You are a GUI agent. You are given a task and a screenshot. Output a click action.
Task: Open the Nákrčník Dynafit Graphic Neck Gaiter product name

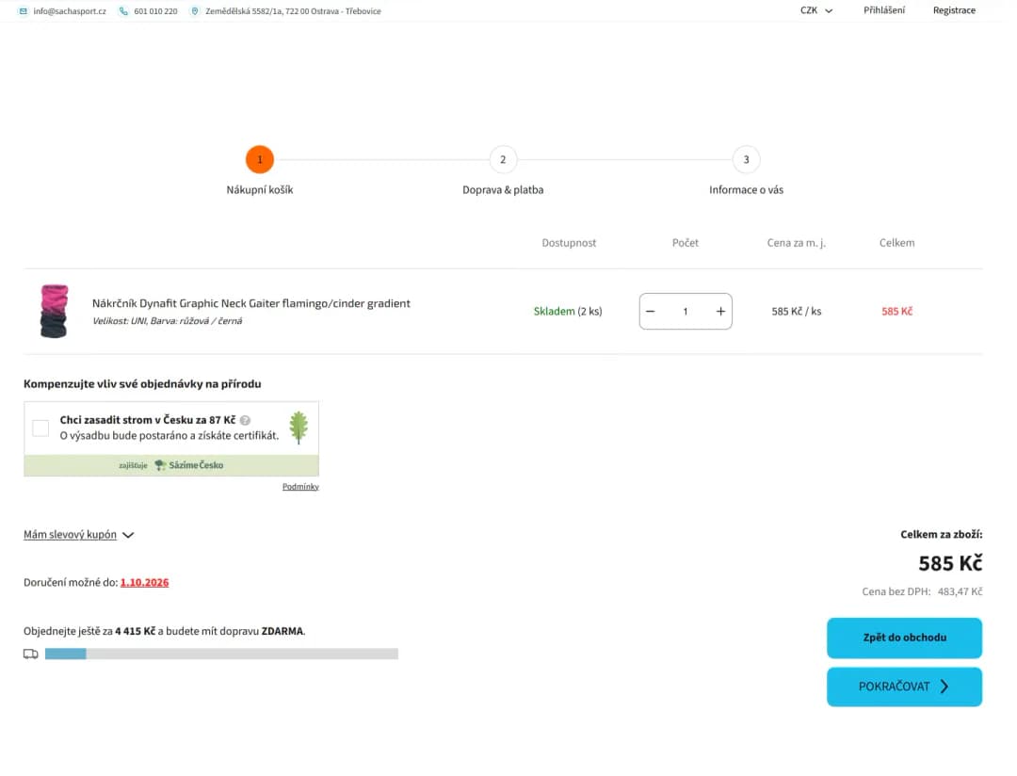251,303
